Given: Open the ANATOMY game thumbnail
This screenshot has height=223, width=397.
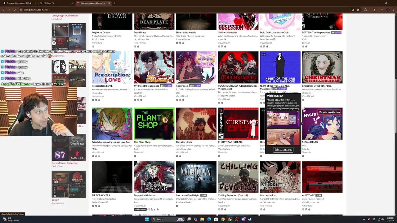Looking at the screenshot, I should [322, 177].
